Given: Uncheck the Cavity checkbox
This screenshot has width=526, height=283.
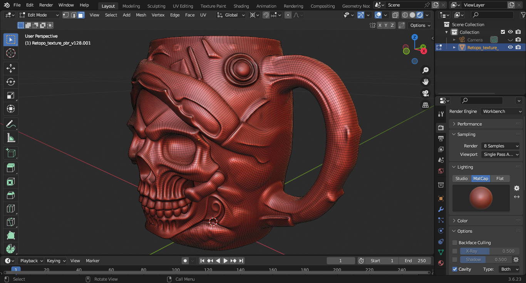Looking at the screenshot, I should (x=455, y=269).
